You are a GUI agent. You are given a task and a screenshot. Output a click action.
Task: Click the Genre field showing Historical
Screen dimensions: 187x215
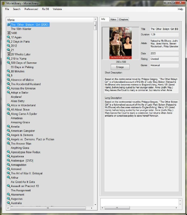pyautogui.click(x=164, y=65)
